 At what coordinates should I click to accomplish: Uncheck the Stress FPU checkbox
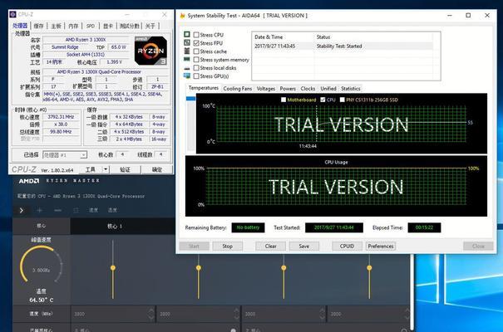point(196,43)
